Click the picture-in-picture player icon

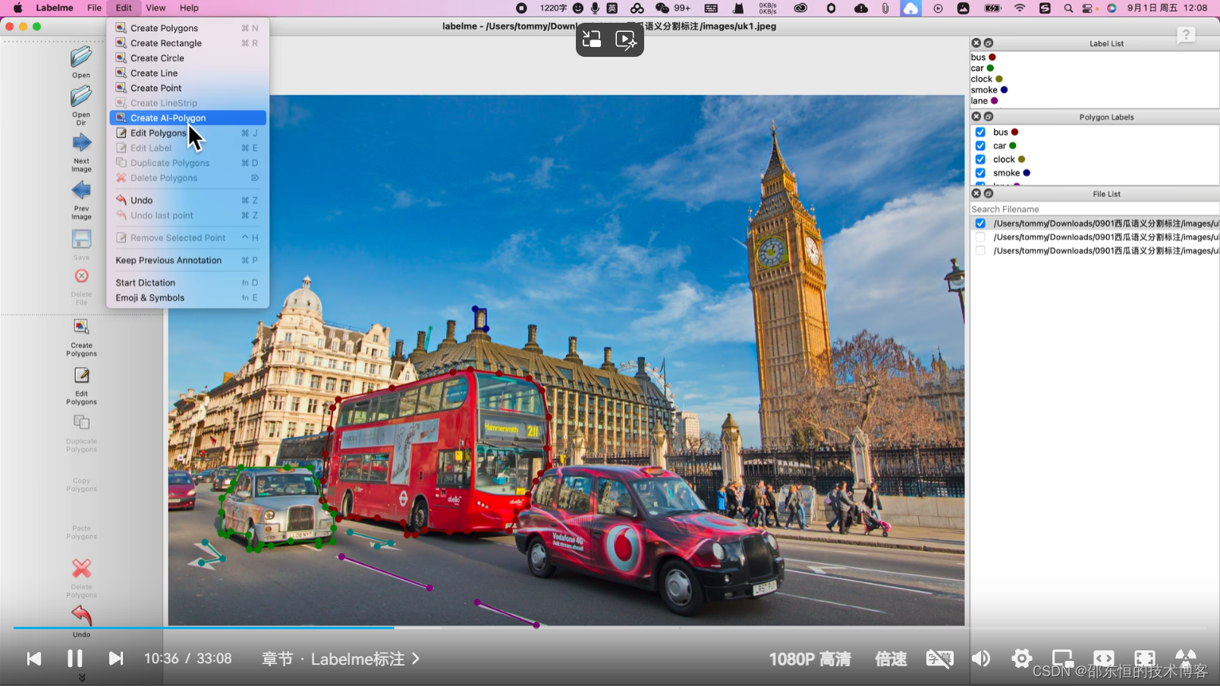click(1063, 659)
